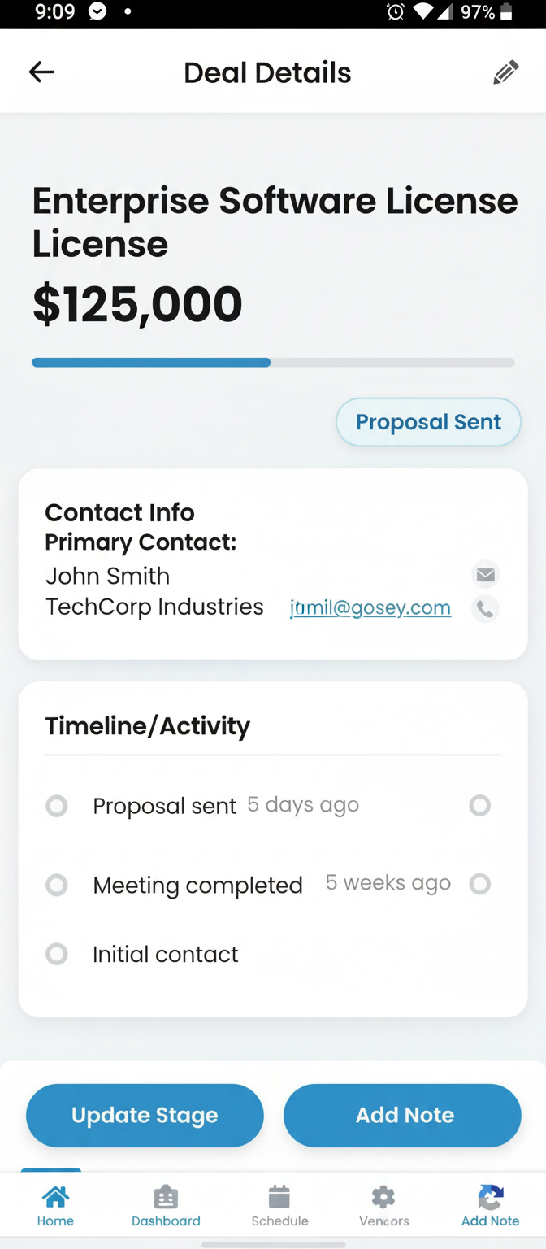
Task: Open Home from bottom navigation
Action: 55,1205
